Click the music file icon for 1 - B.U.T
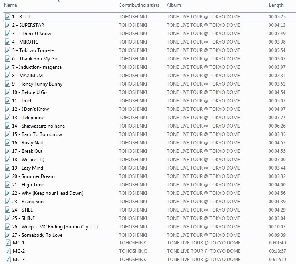296x264 pixels. click(x=8, y=16)
